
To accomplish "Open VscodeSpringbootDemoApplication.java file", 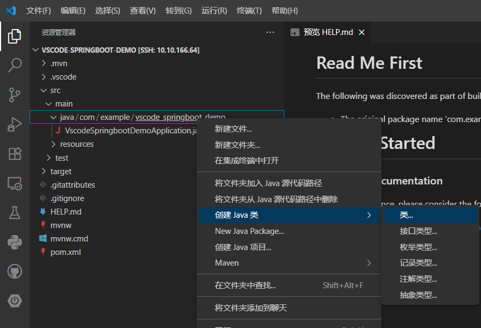I will (x=131, y=131).
